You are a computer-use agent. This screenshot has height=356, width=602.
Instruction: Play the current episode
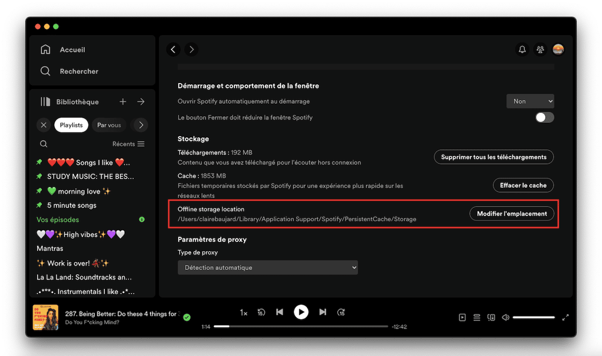[301, 312]
